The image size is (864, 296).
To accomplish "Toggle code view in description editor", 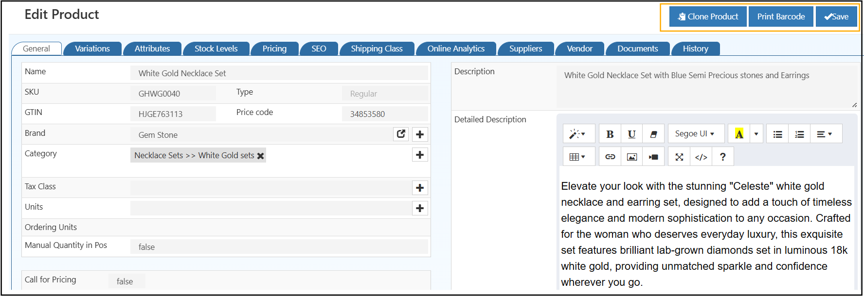I will [x=701, y=157].
